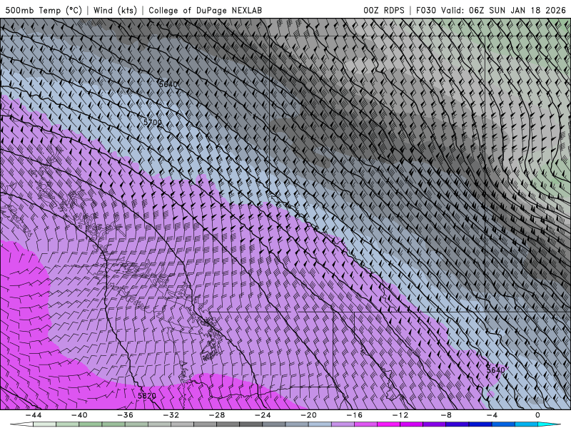Click the "F030" forecast hour text
571x428 pixels.
click(425, 10)
